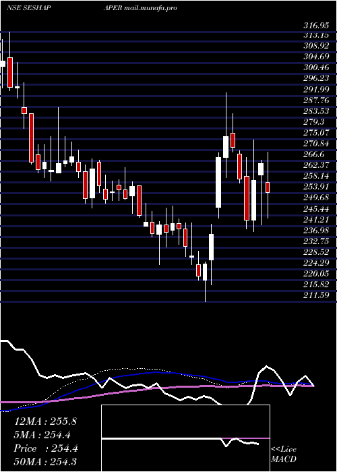Choose the 220.05 price label
337x472 pixels.
tap(316, 274)
